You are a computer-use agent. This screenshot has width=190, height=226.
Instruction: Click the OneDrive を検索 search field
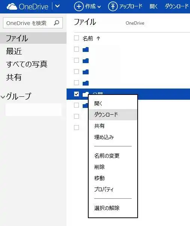[x=33, y=23]
